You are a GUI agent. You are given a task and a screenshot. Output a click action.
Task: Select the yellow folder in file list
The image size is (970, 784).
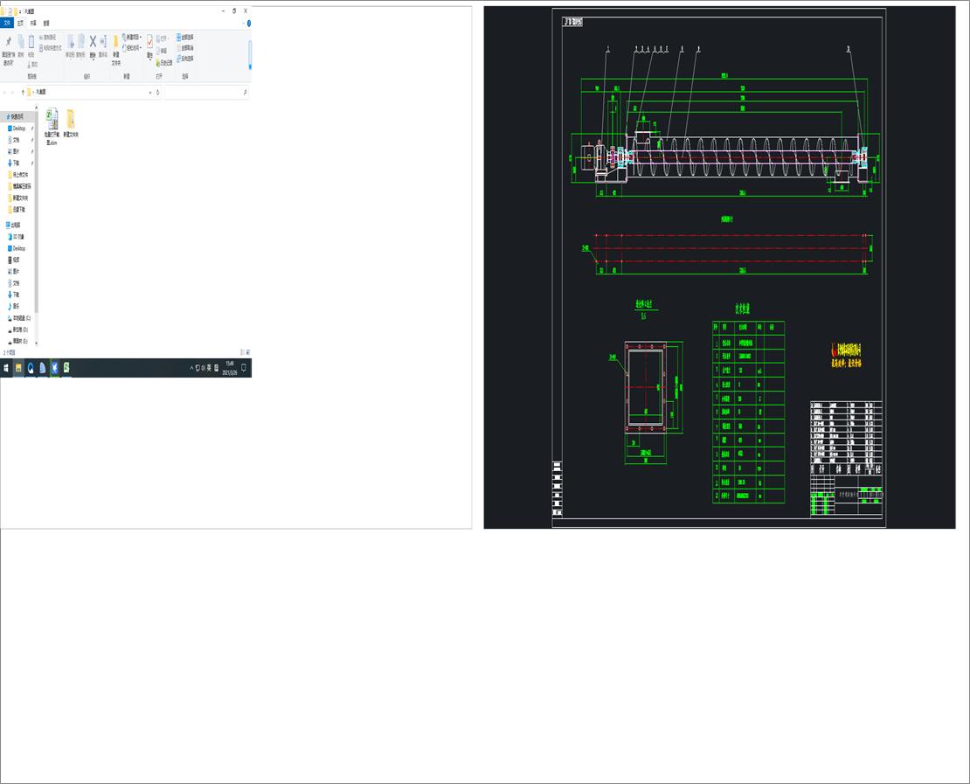[71, 123]
